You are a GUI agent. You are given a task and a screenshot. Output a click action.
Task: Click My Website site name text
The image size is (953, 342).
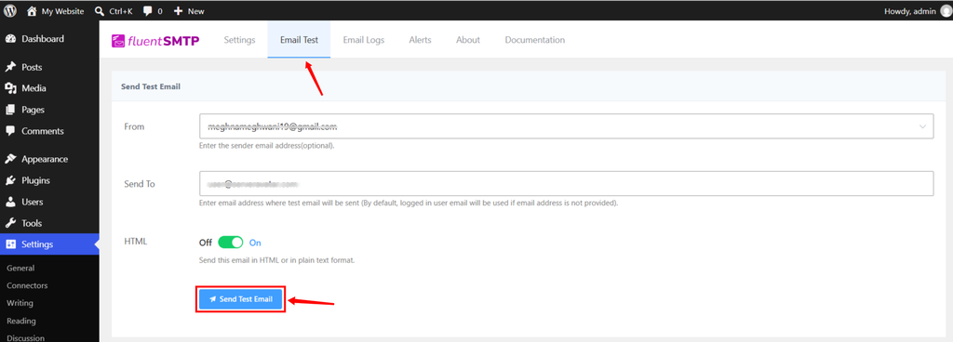pos(62,11)
